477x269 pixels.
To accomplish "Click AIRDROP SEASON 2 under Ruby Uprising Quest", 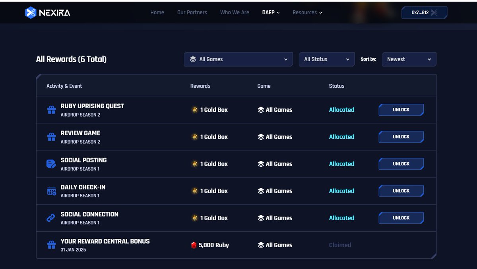I will click(80, 115).
